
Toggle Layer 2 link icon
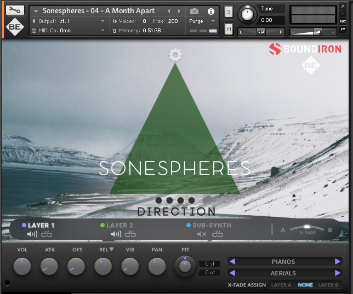pos(130,234)
